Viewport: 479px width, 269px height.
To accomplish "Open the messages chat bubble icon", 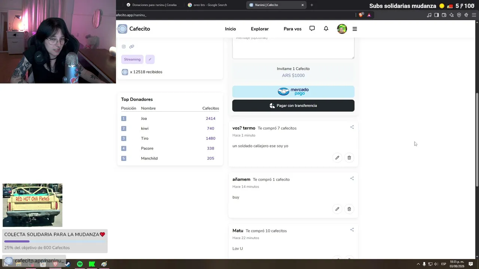I will tap(312, 28).
